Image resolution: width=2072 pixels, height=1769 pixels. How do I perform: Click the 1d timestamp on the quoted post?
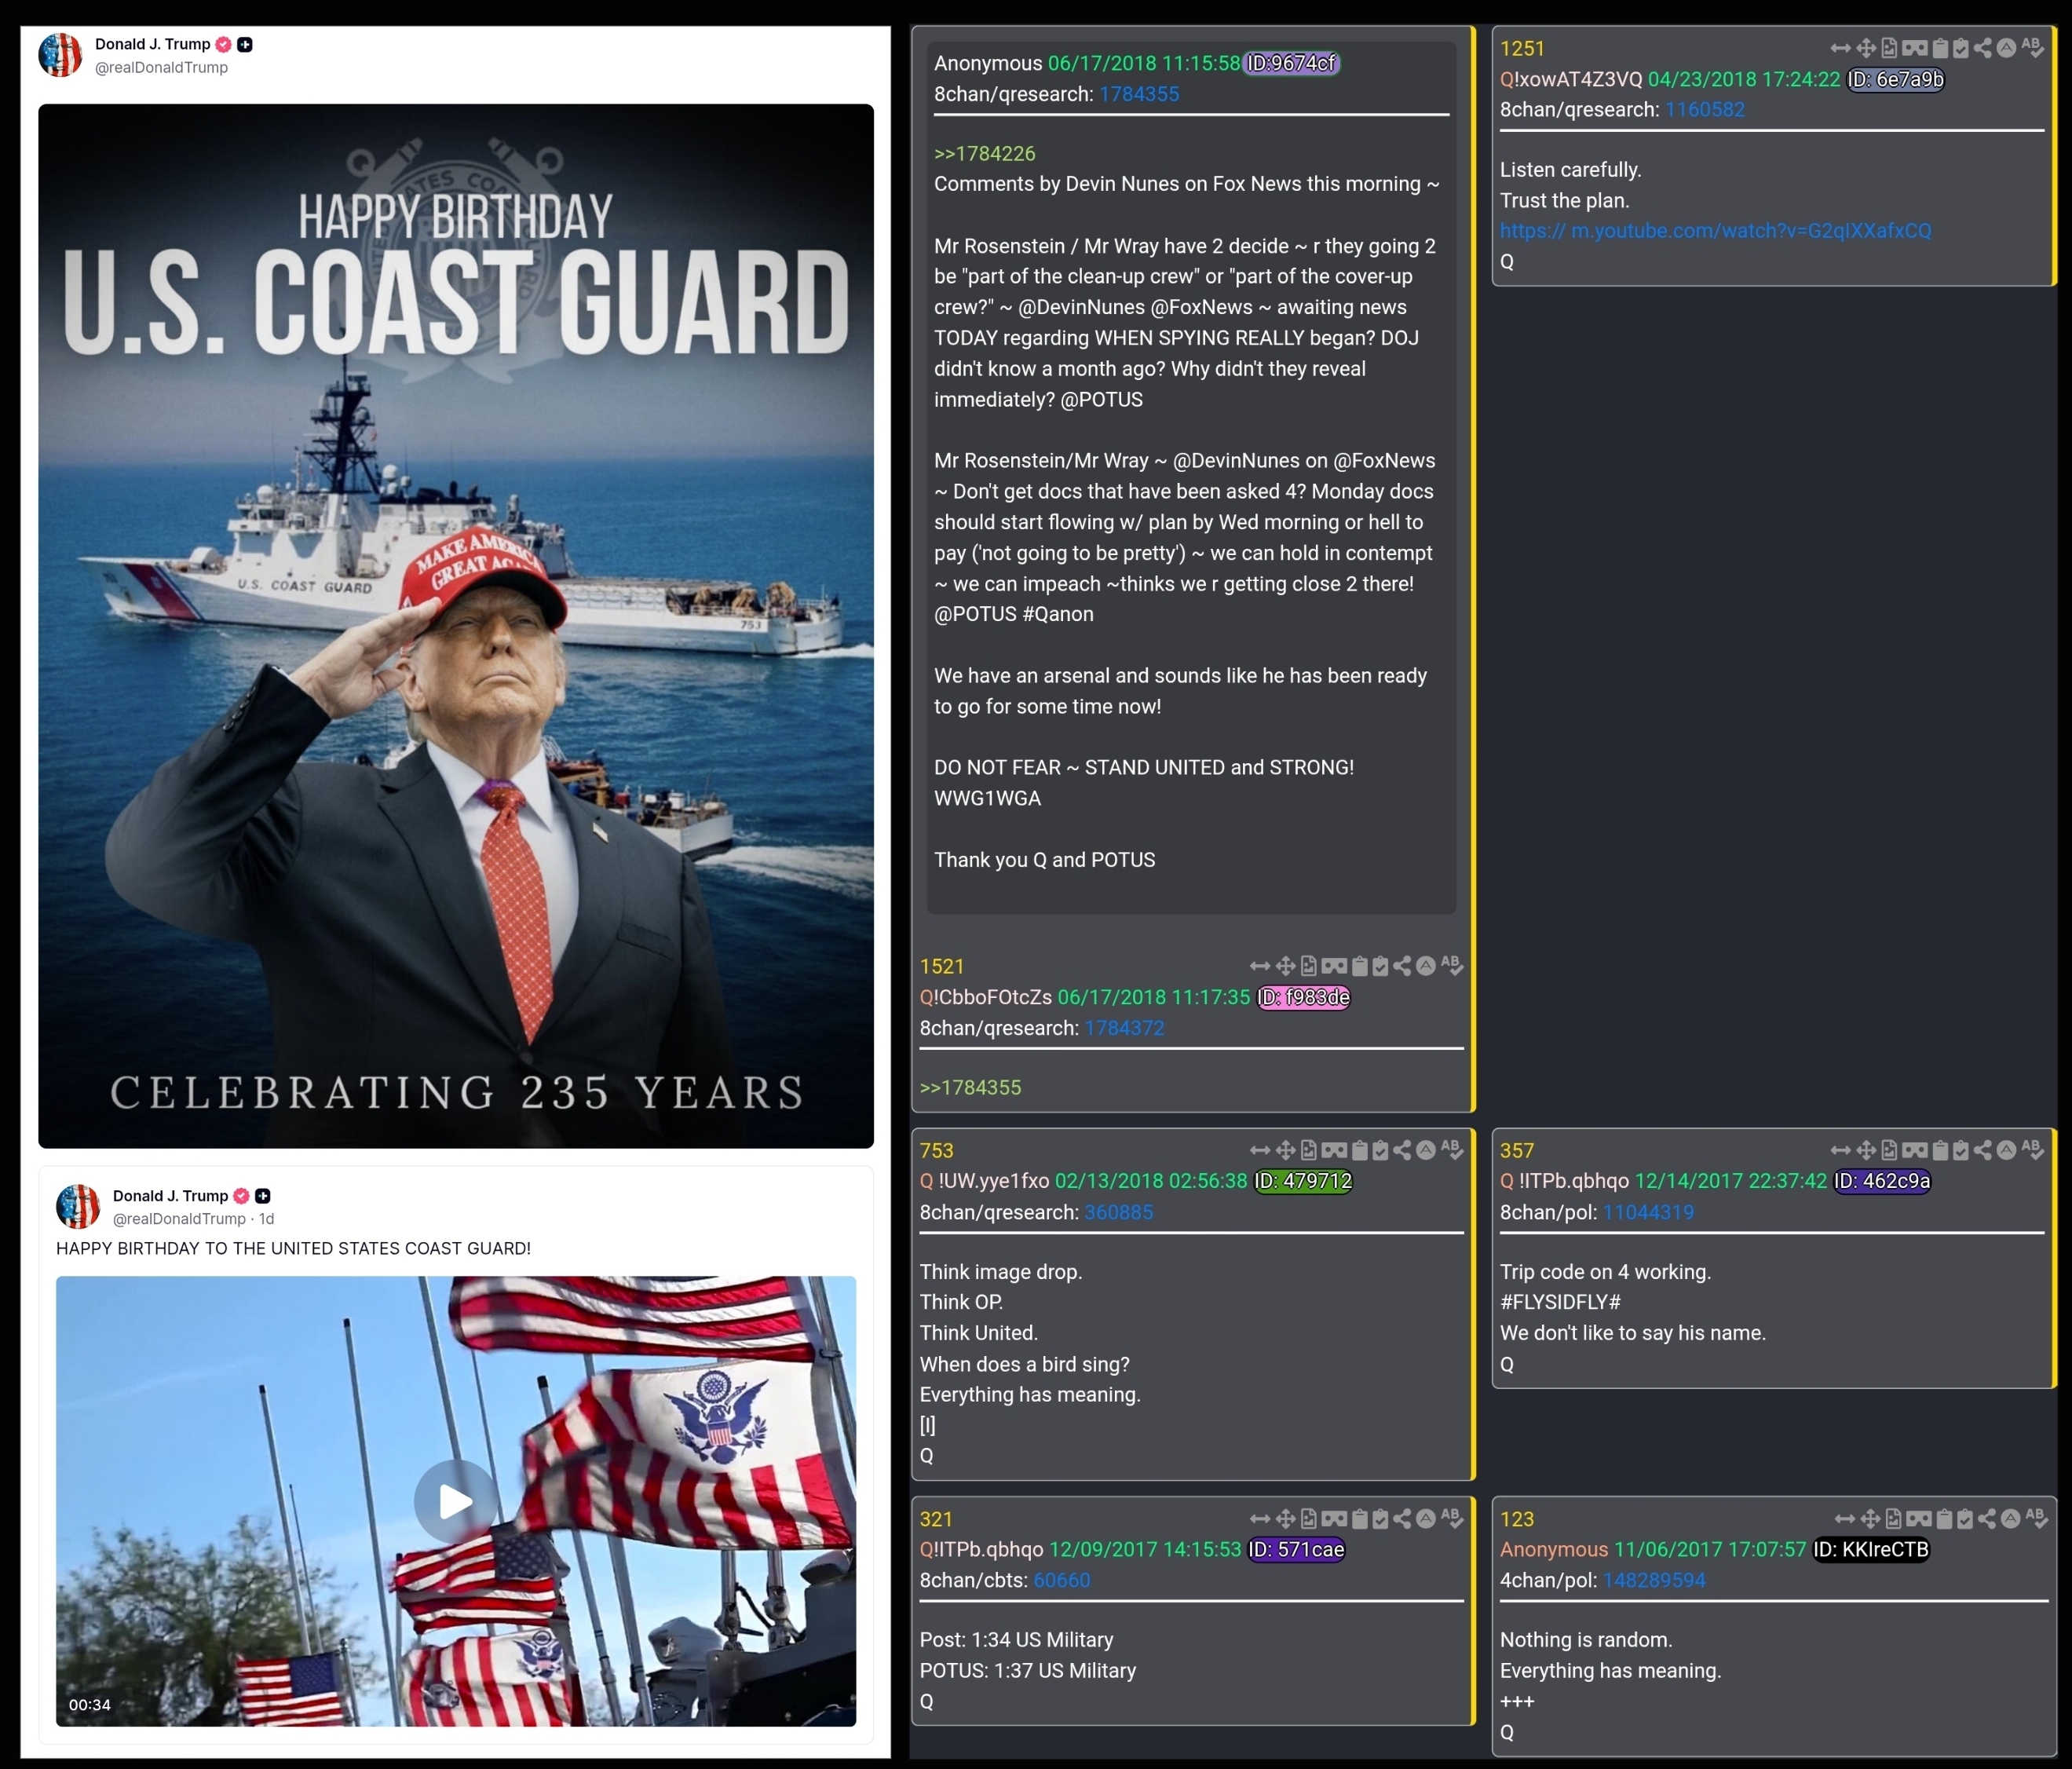pos(266,1219)
